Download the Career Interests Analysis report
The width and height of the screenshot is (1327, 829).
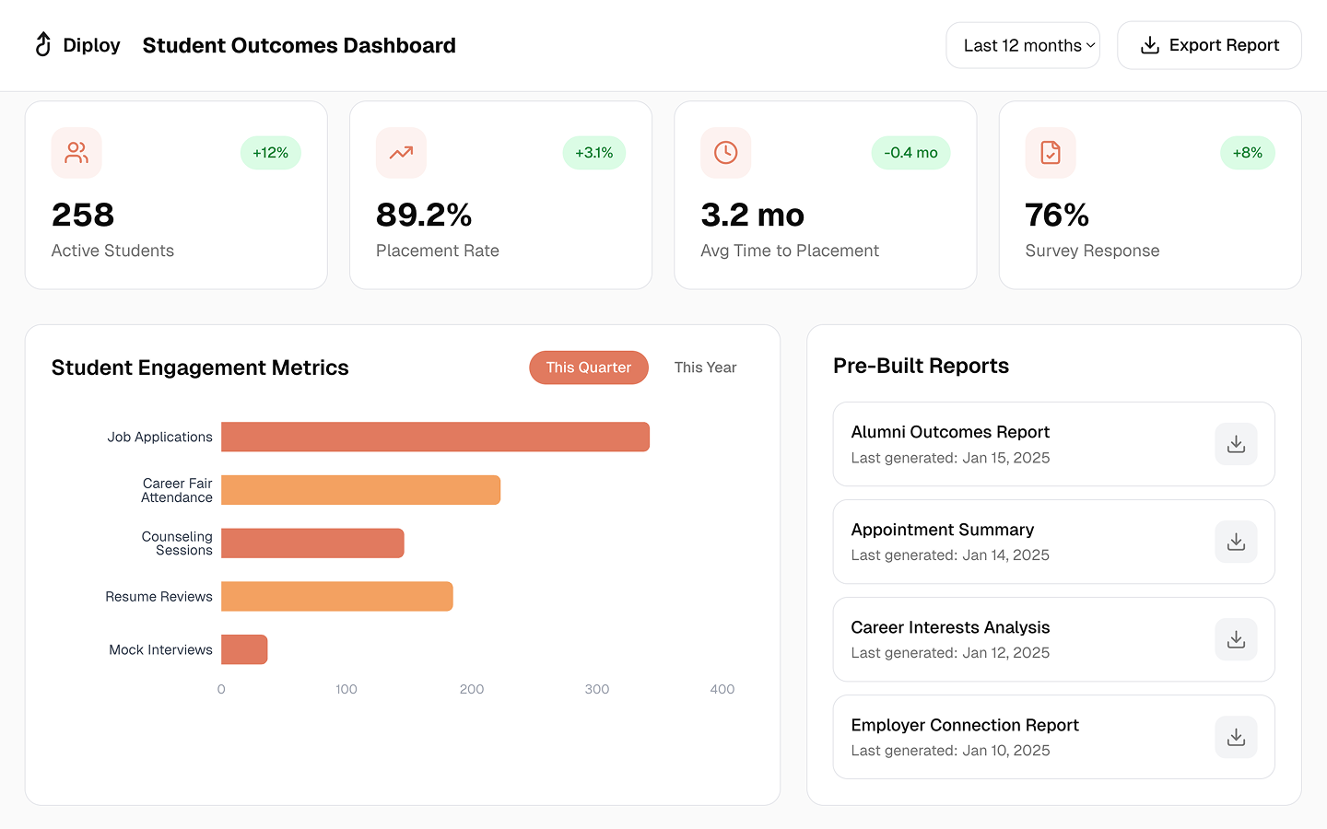tap(1236, 639)
